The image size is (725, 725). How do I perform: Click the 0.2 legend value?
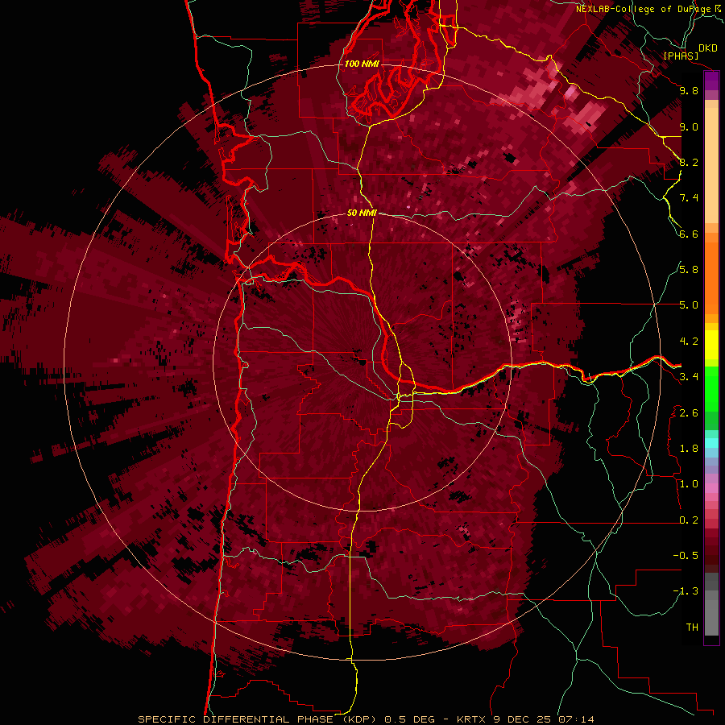tap(689, 520)
